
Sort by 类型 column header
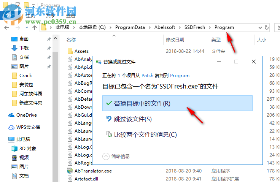(216, 40)
